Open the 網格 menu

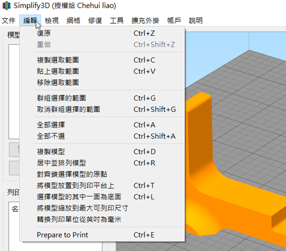coord(73,21)
